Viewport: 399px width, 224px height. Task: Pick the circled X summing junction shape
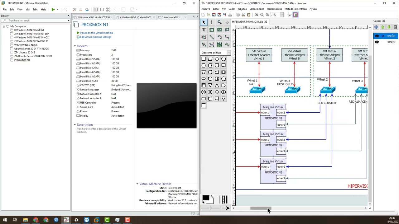pyautogui.click(x=204, y=92)
